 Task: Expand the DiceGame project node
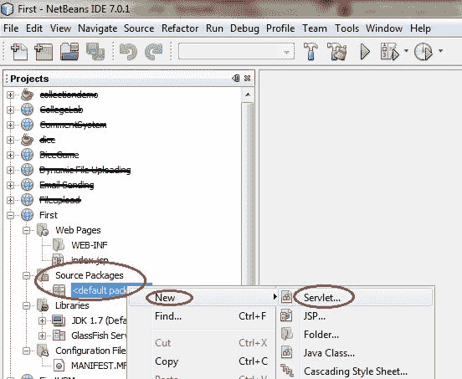pos(10,155)
